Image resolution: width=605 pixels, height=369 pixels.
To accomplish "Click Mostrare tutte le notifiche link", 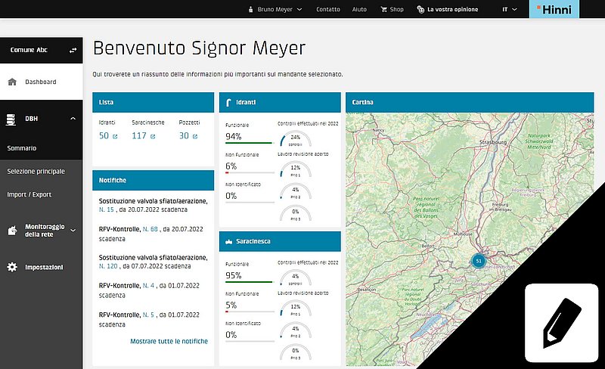I will pos(169,341).
